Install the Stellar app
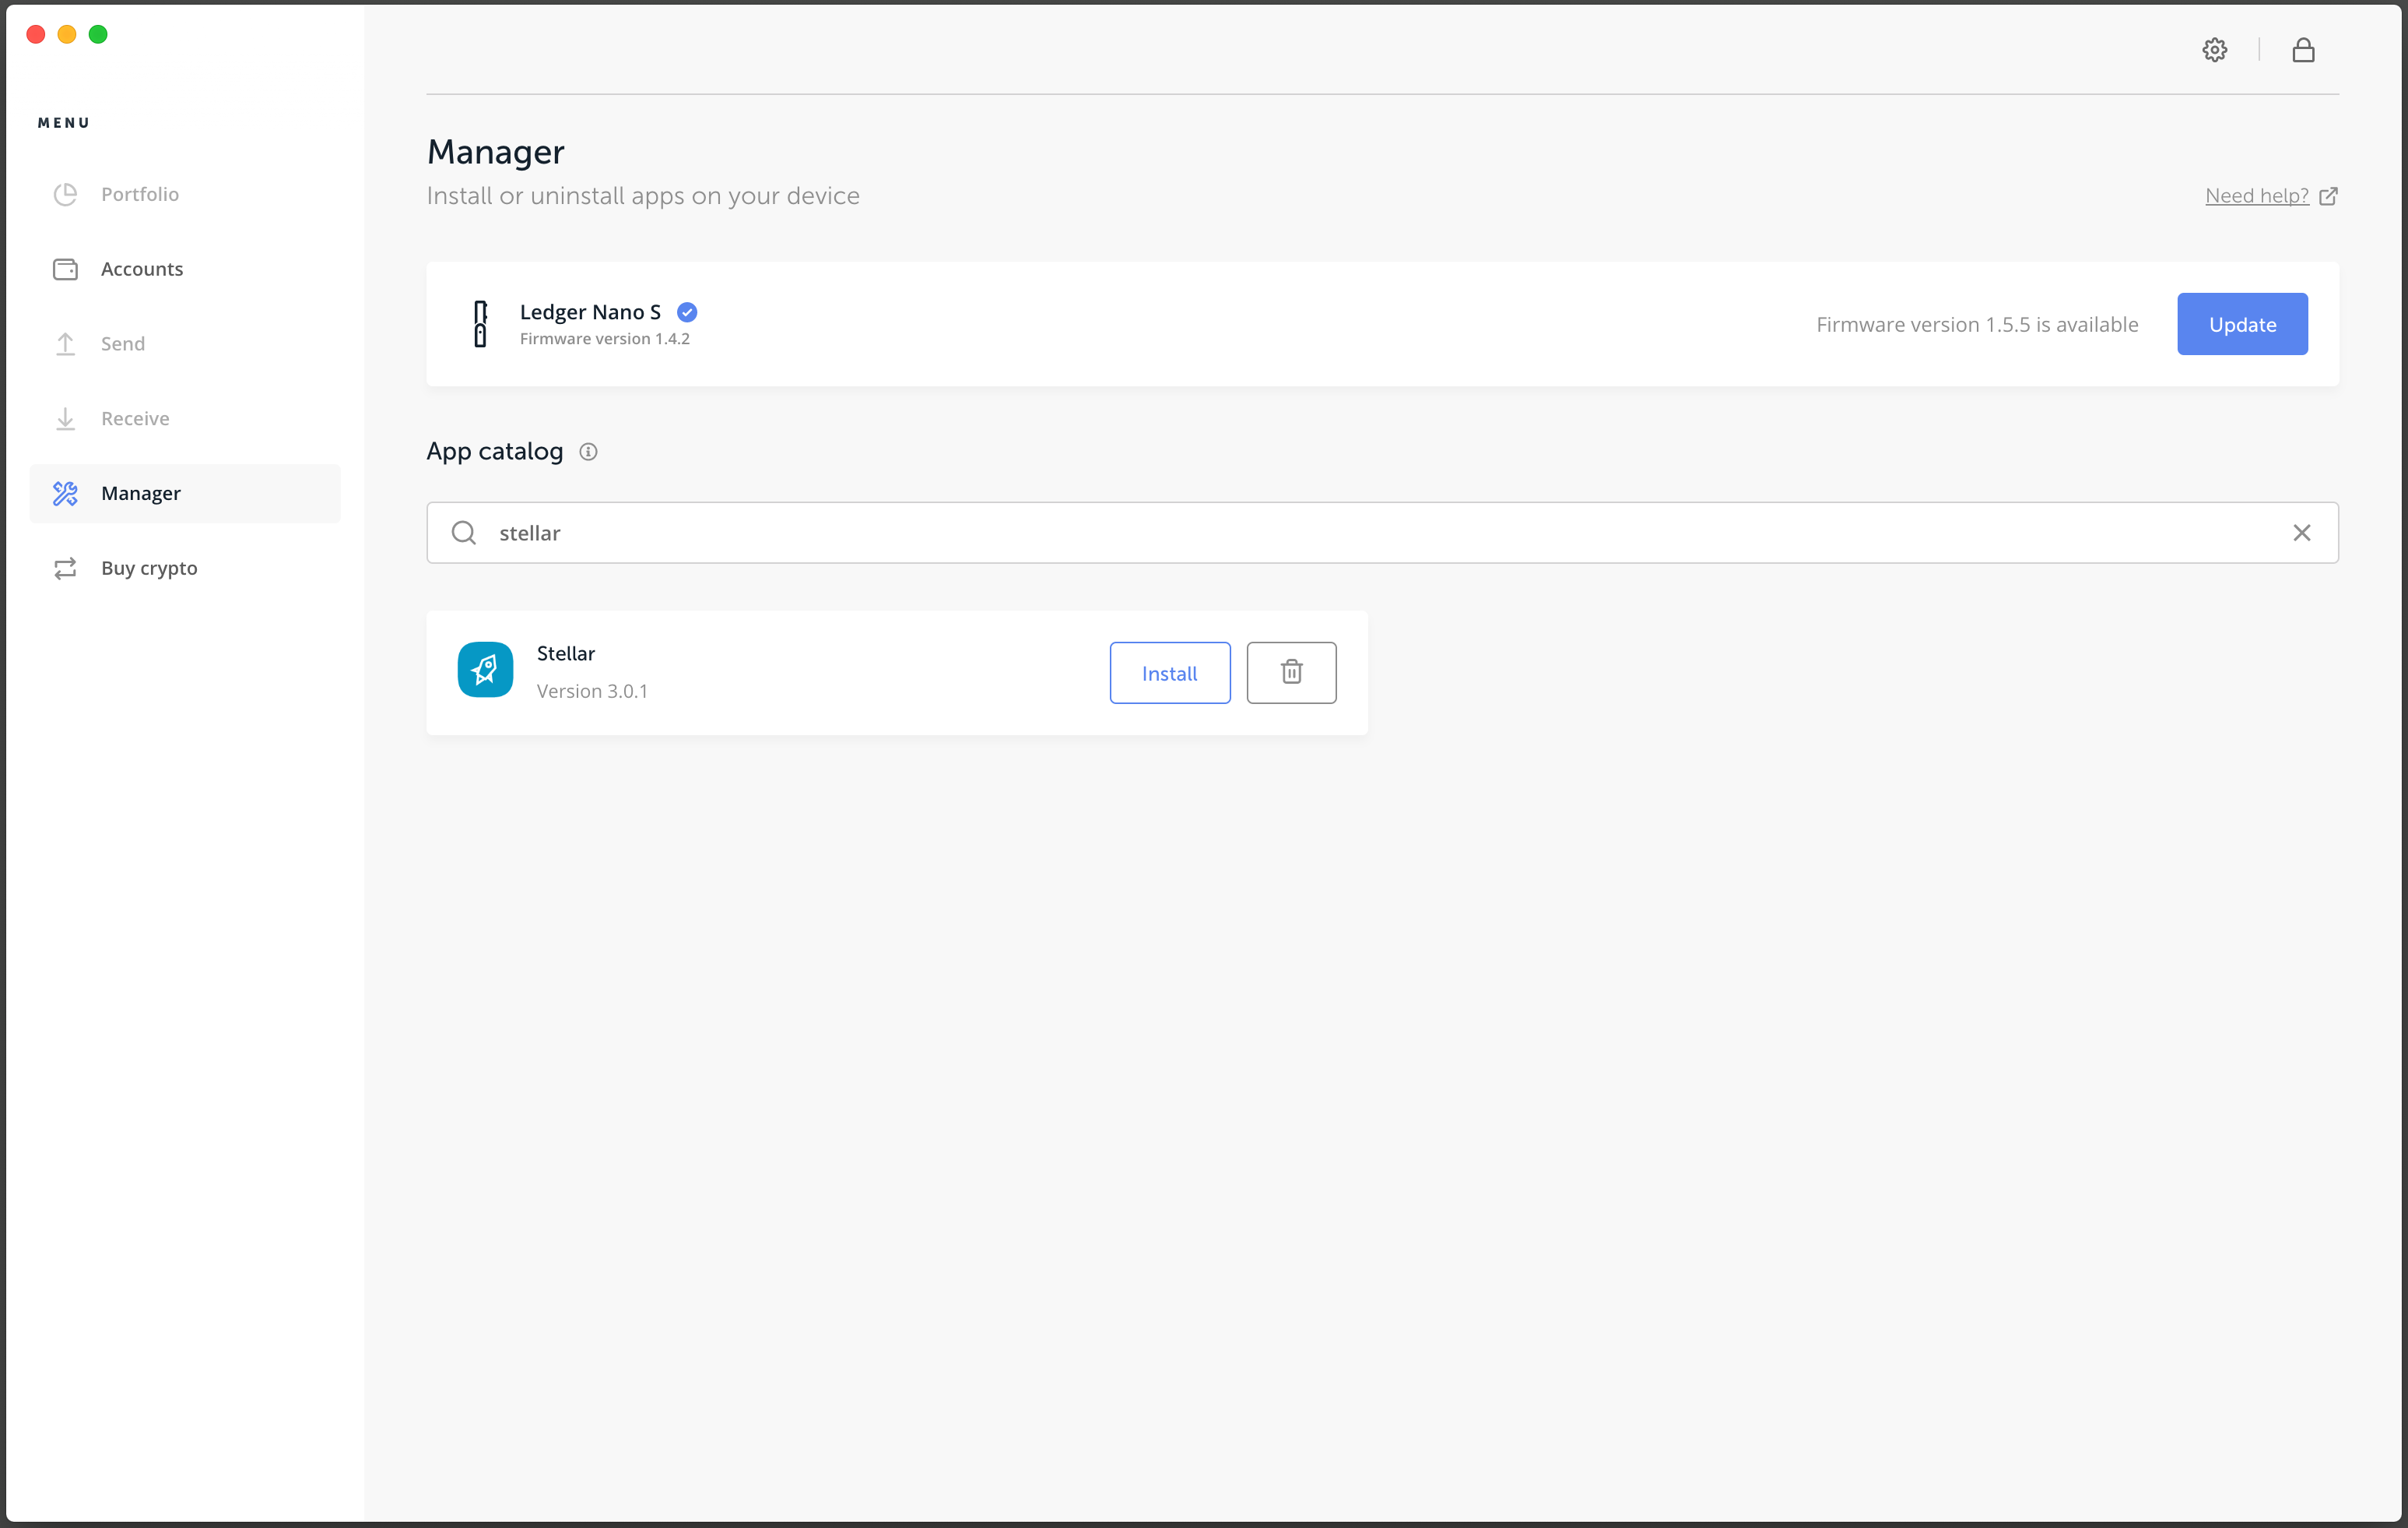 [x=1169, y=672]
